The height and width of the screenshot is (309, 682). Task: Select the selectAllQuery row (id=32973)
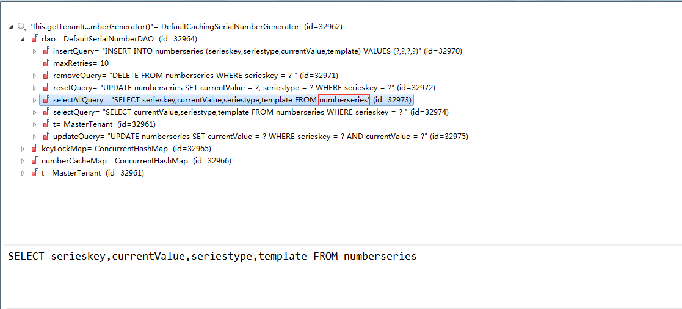(226, 100)
